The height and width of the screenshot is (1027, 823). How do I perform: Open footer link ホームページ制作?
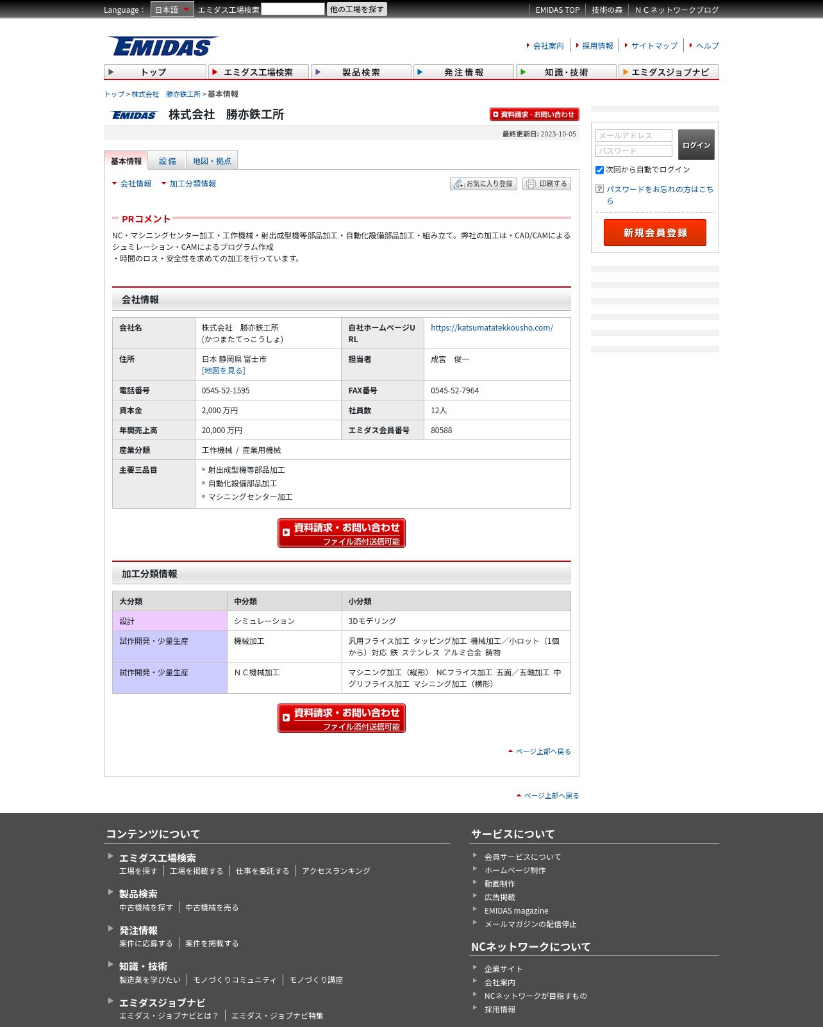(515, 870)
